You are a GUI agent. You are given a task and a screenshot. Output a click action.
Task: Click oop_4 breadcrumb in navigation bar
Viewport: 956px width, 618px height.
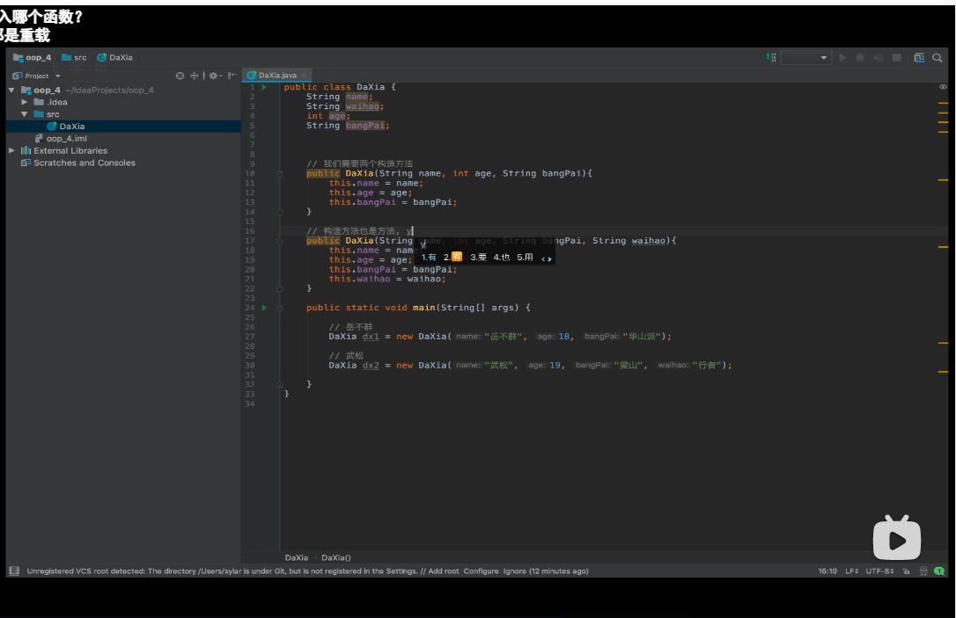[x=33, y=57]
